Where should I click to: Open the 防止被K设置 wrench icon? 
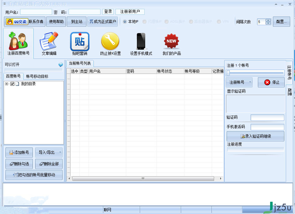110,44
